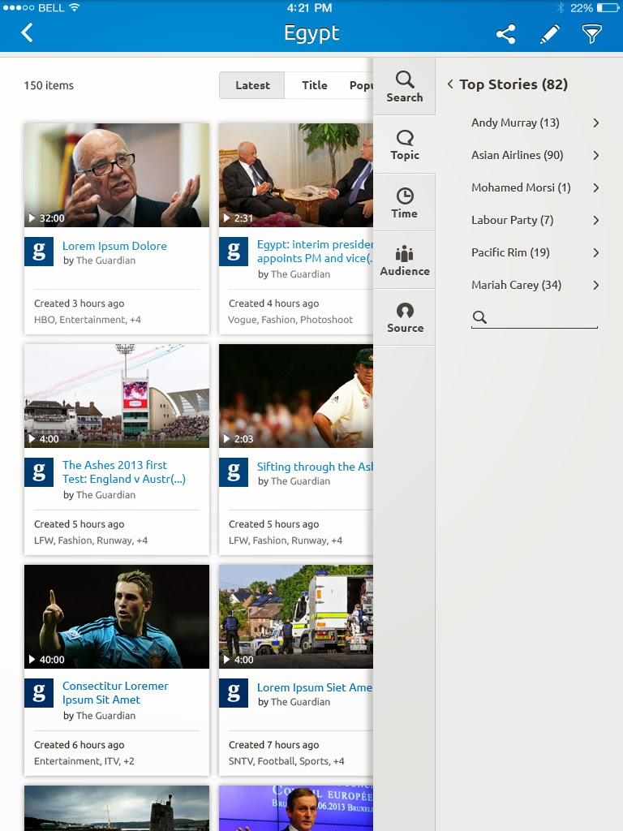
Task: Play the 40:00 footballer video thumbnail
Action: coord(117,617)
